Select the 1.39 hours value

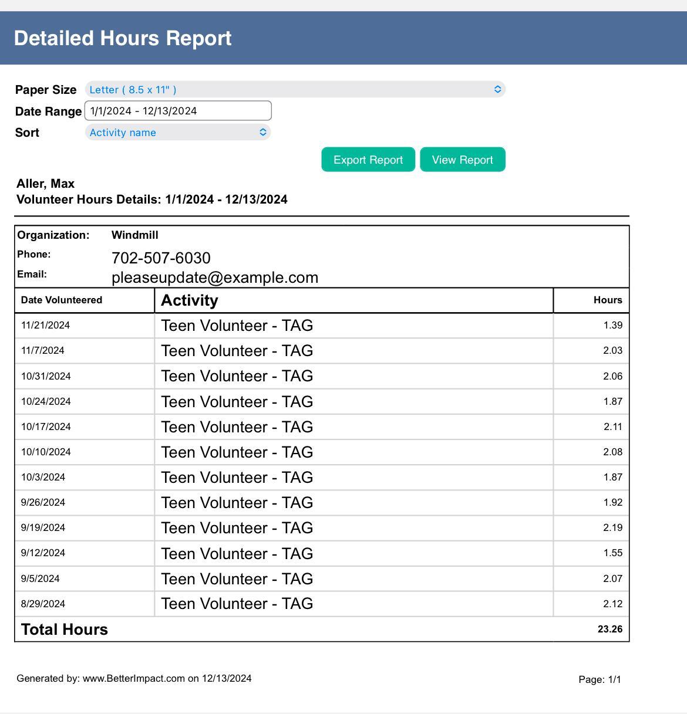(612, 325)
